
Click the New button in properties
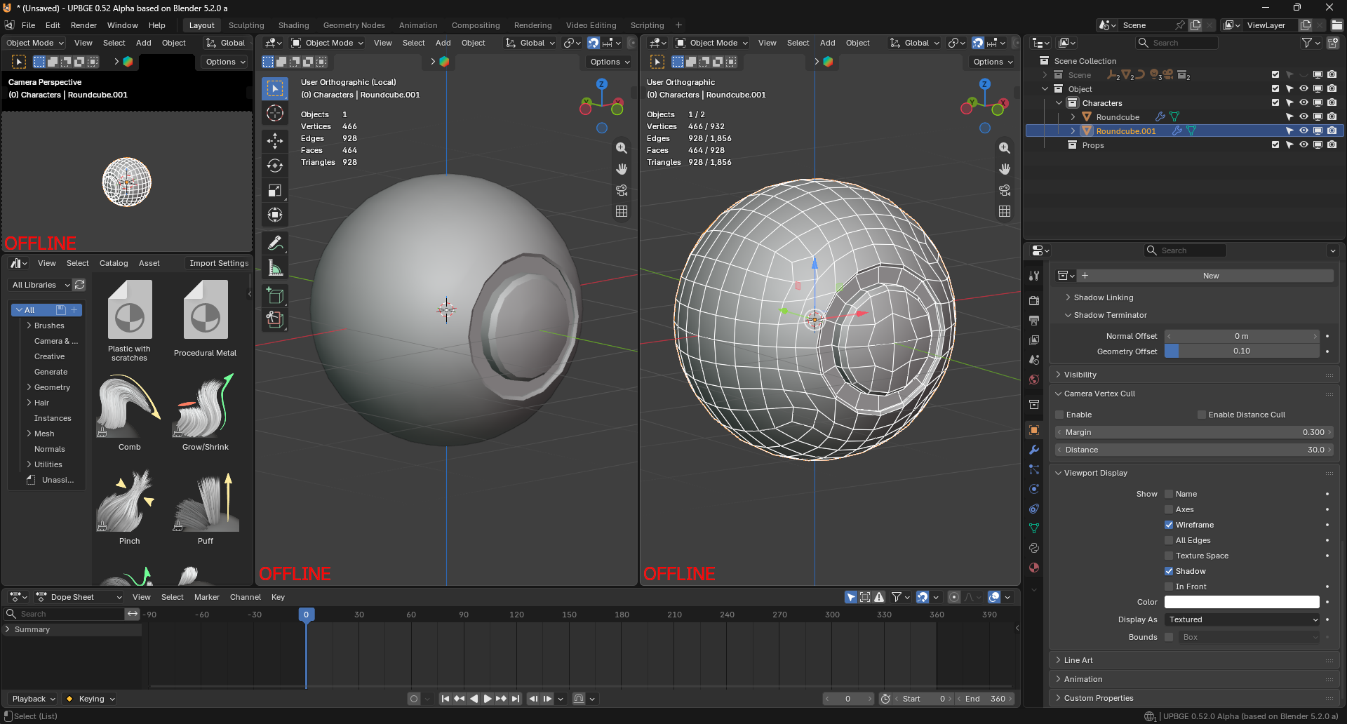[1211, 276]
